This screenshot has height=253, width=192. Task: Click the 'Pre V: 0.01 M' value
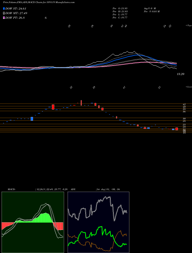151,11
